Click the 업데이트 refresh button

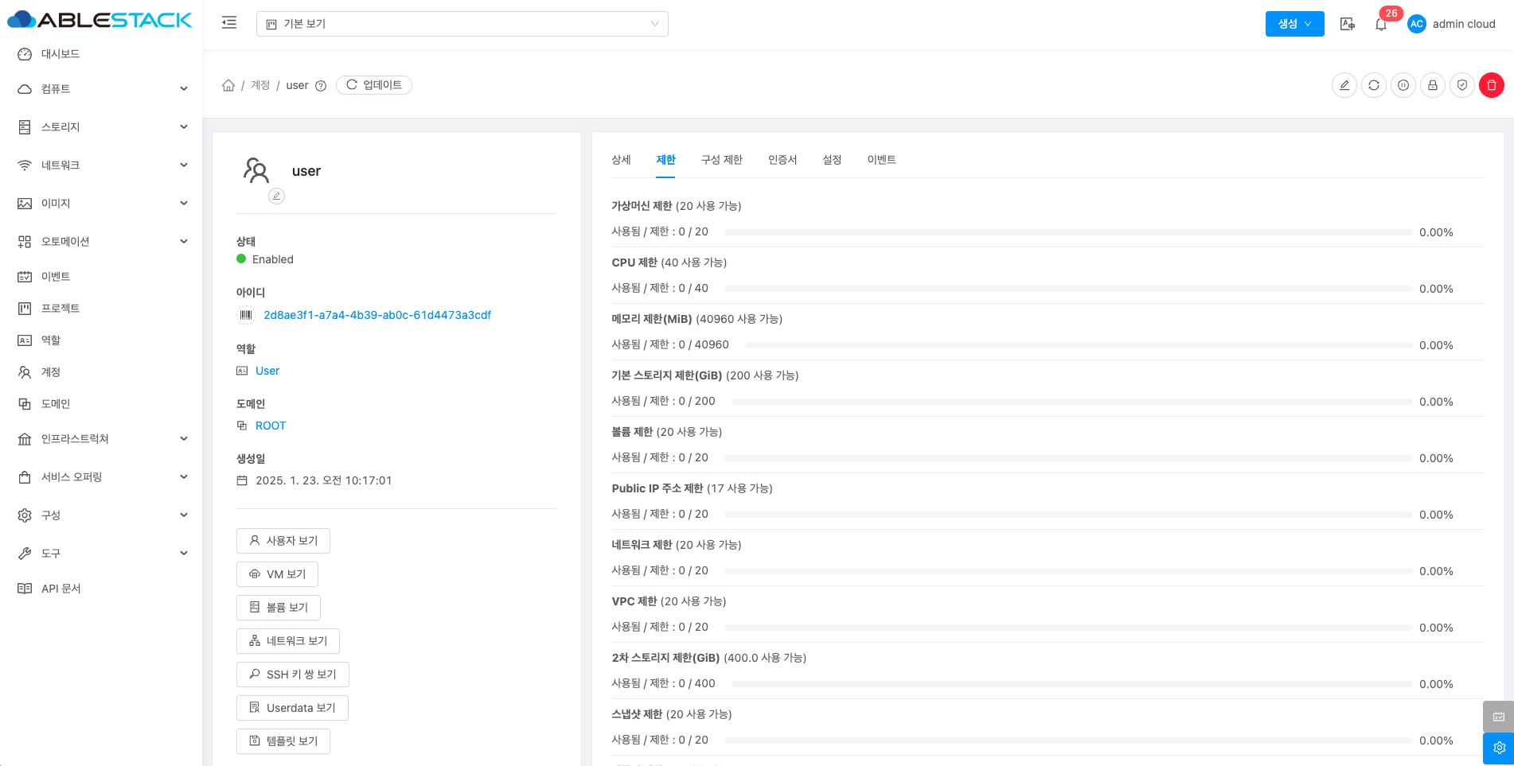[x=374, y=85]
